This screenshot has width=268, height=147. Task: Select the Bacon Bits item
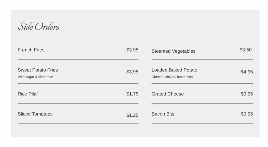tap(163, 114)
